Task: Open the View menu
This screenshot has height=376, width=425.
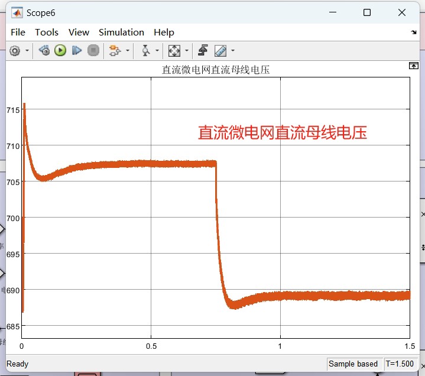Action: [x=79, y=33]
